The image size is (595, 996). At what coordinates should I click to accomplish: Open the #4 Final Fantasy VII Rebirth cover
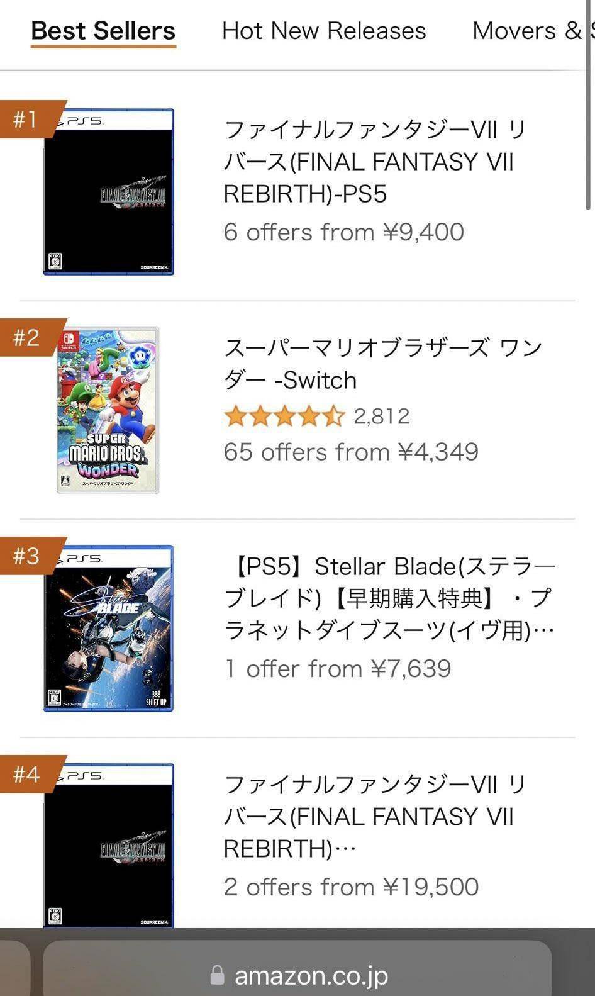point(108,845)
